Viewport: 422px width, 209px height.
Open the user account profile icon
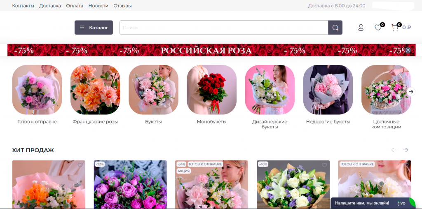click(x=361, y=28)
